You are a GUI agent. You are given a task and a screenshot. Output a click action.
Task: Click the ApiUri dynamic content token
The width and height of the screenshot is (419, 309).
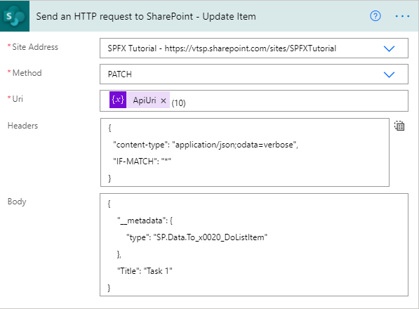click(x=140, y=100)
